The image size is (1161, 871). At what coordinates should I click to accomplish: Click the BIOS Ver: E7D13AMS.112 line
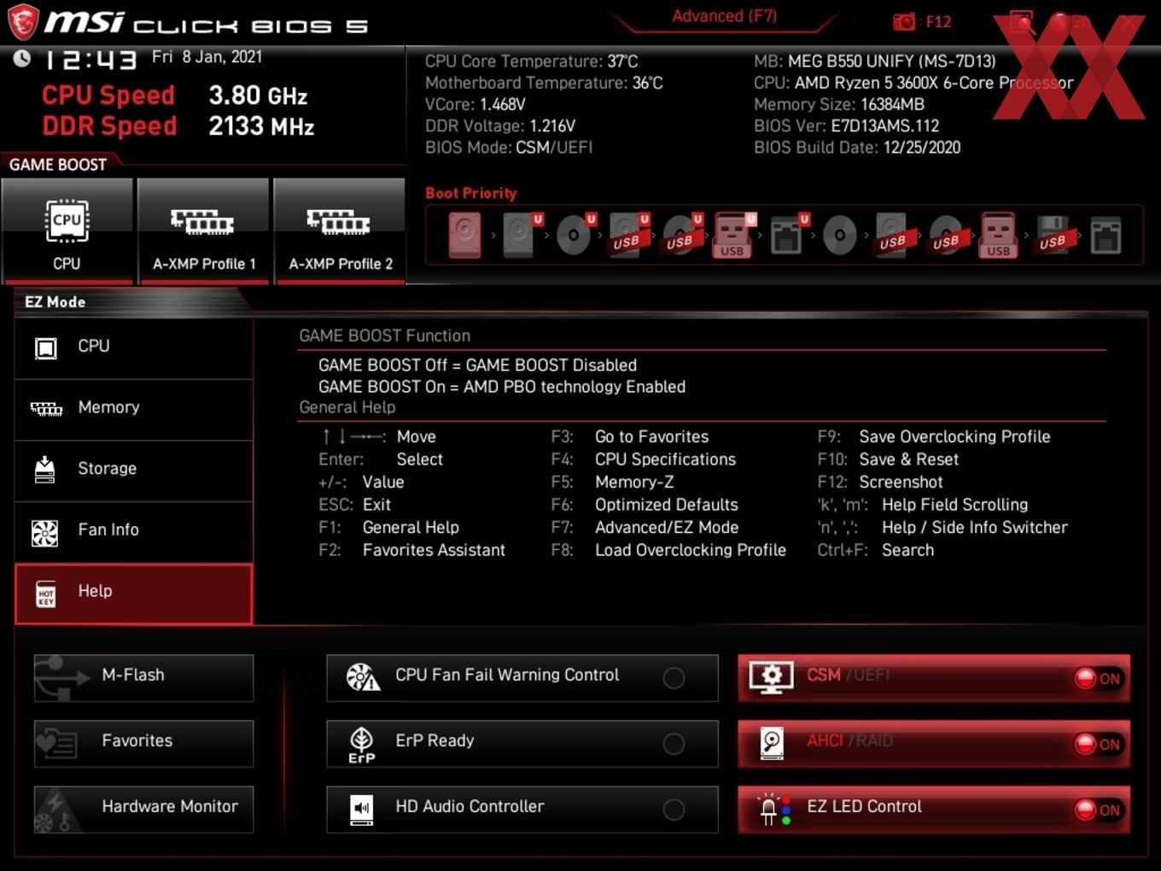tap(847, 126)
